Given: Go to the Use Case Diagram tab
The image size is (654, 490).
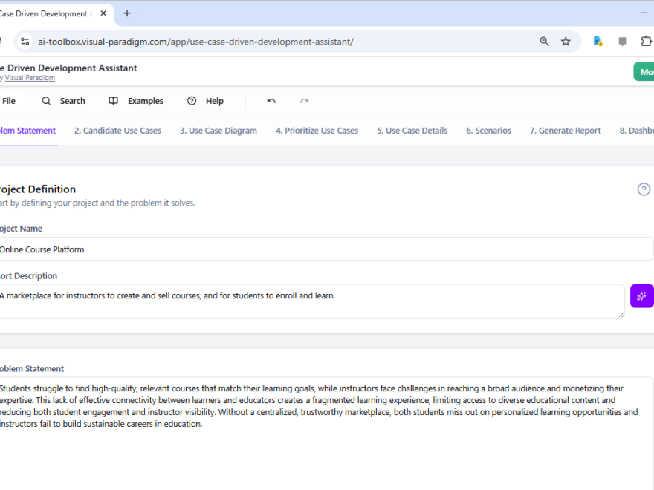Looking at the screenshot, I should coord(218,131).
